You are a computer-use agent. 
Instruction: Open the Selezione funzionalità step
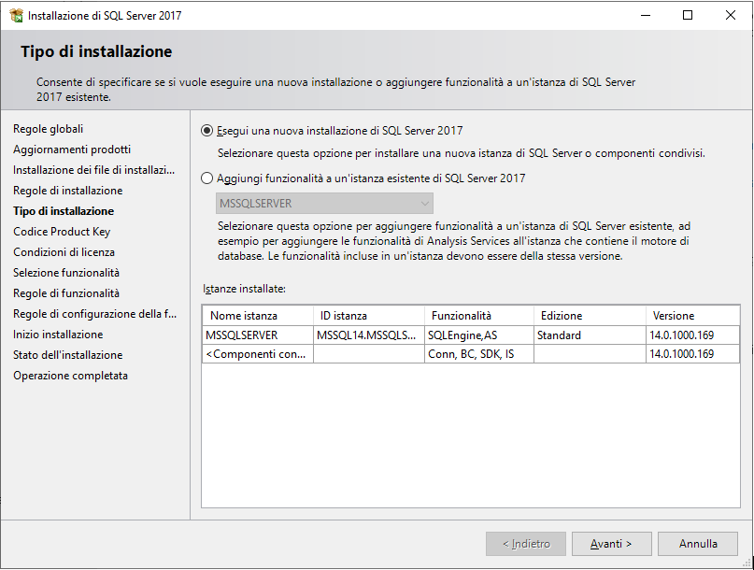[66, 273]
